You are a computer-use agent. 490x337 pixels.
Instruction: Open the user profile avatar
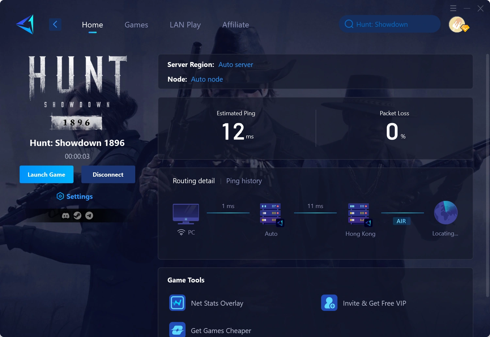pyautogui.click(x=457, y=24)
